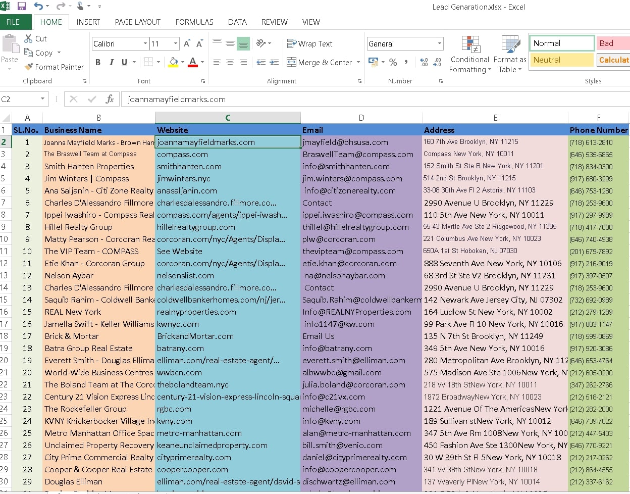630x494 pixels.
Task: Click the Increase Font Size icon
Action: point(187,44)
